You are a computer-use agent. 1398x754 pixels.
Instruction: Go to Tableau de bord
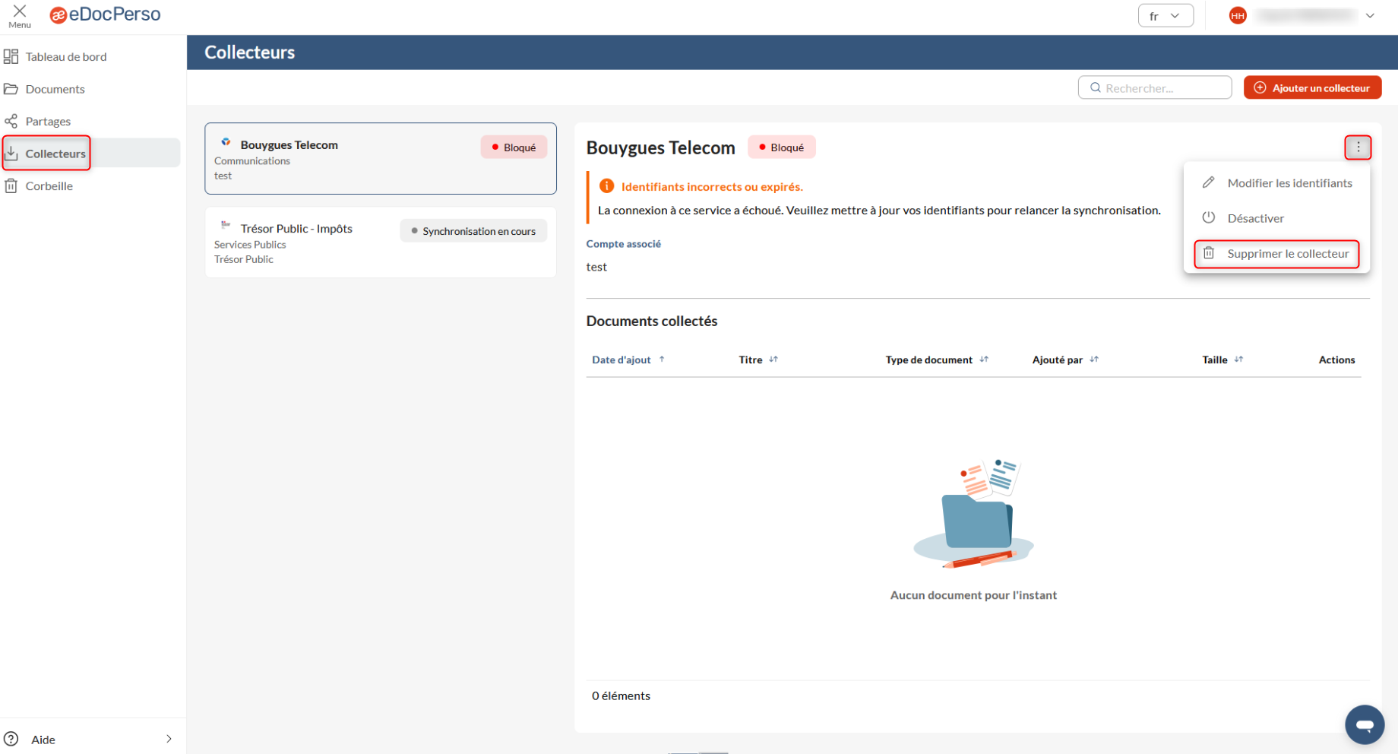(x=65, y=57)
